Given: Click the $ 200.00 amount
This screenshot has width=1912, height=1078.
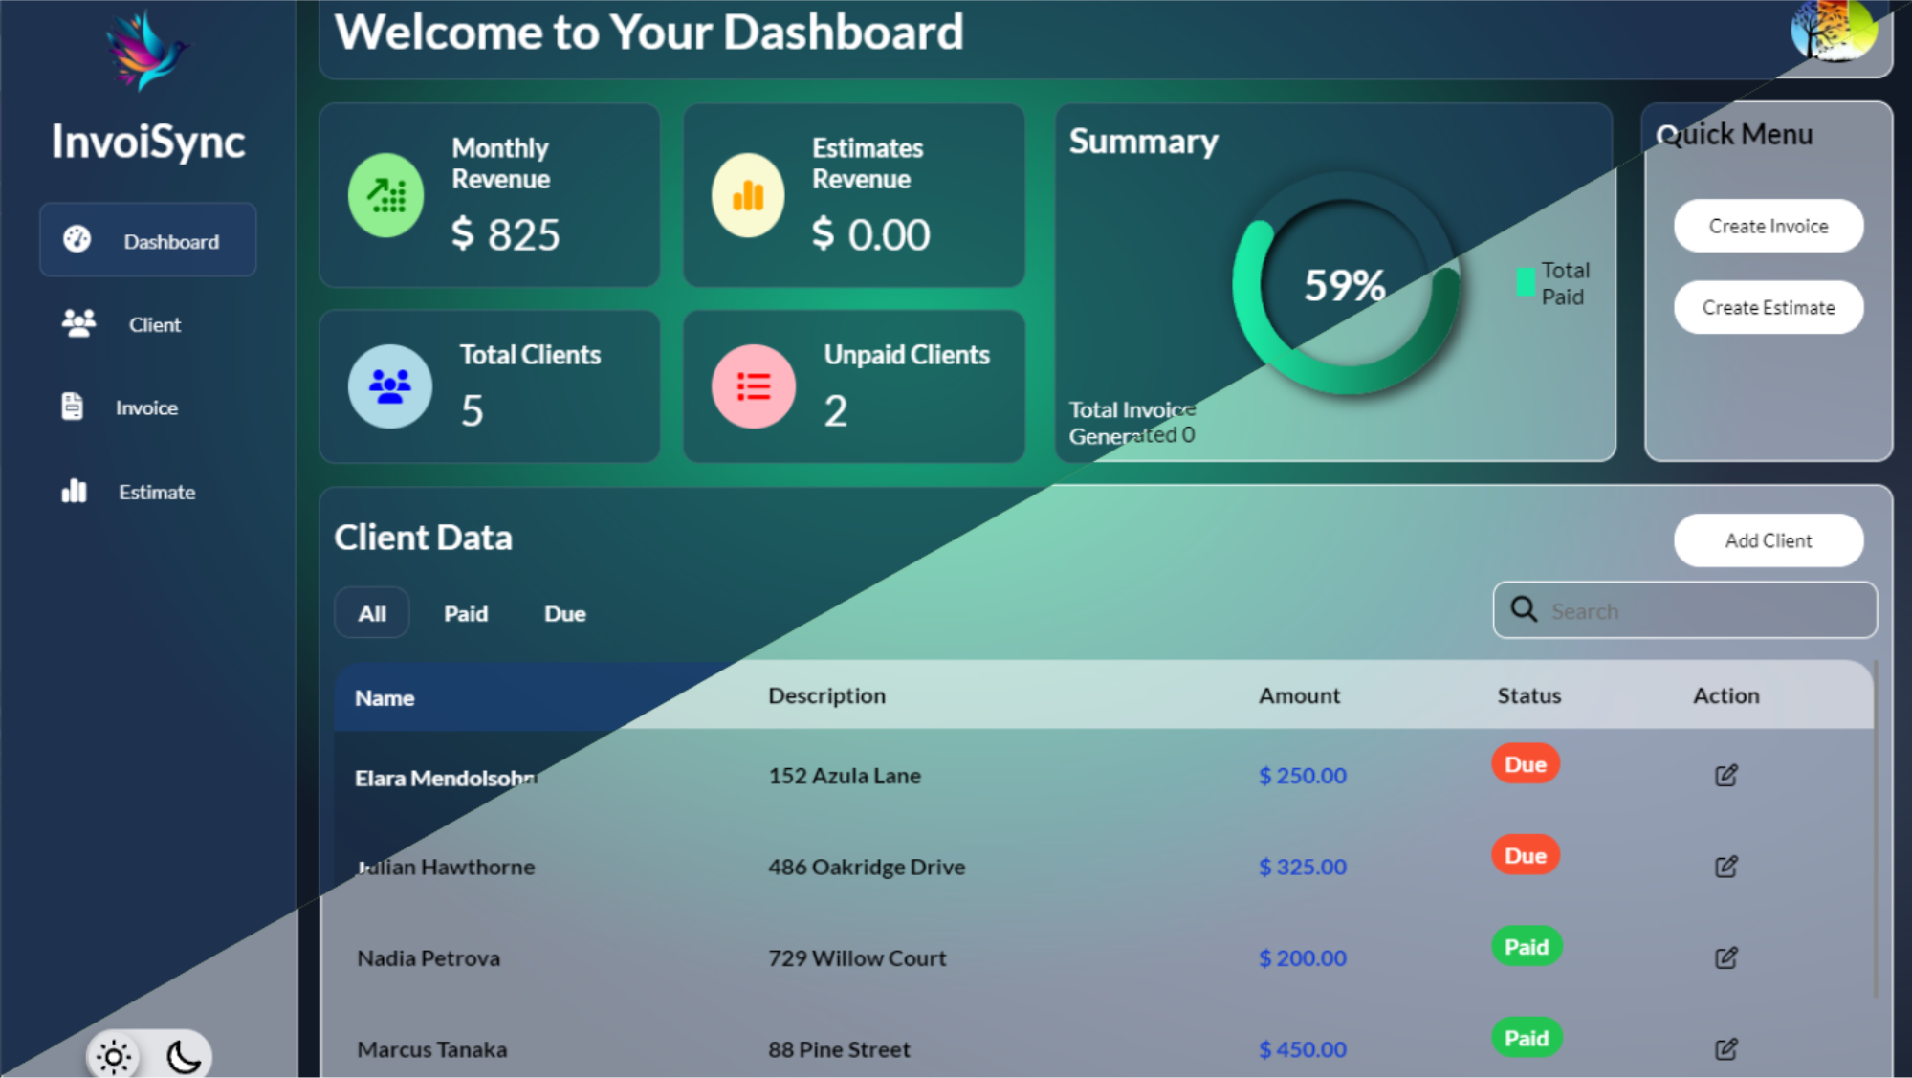Looking at the screenshot, I should [1303, 957].
